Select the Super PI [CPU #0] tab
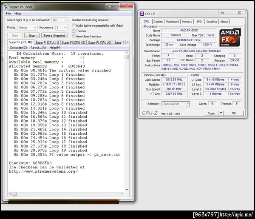This screenshot has width=255, height=219. (x=21, y=42)
